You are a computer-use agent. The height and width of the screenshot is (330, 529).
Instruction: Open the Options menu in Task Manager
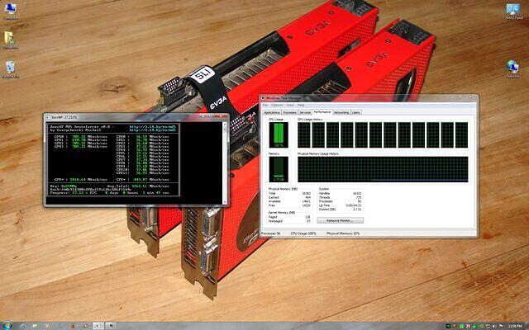(x=277, y=105)
